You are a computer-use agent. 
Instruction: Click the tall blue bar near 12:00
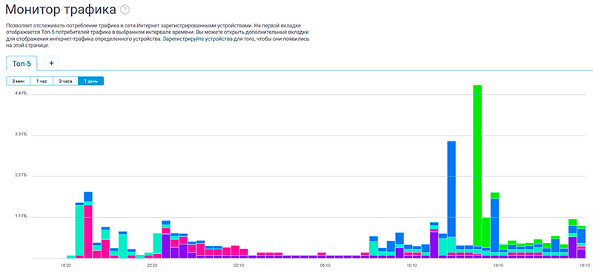(x=451, y=189)
